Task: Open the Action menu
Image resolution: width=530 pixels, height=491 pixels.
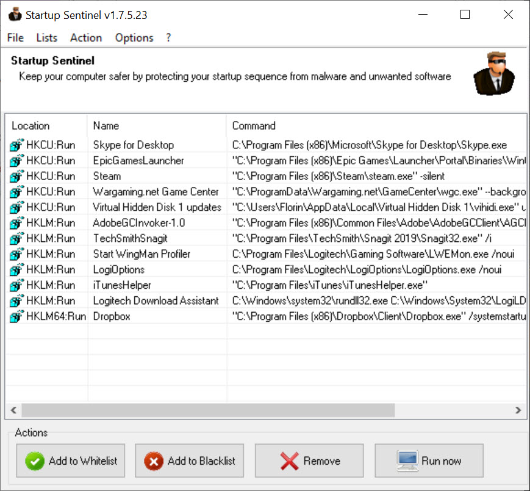Action: pos(86,38)
